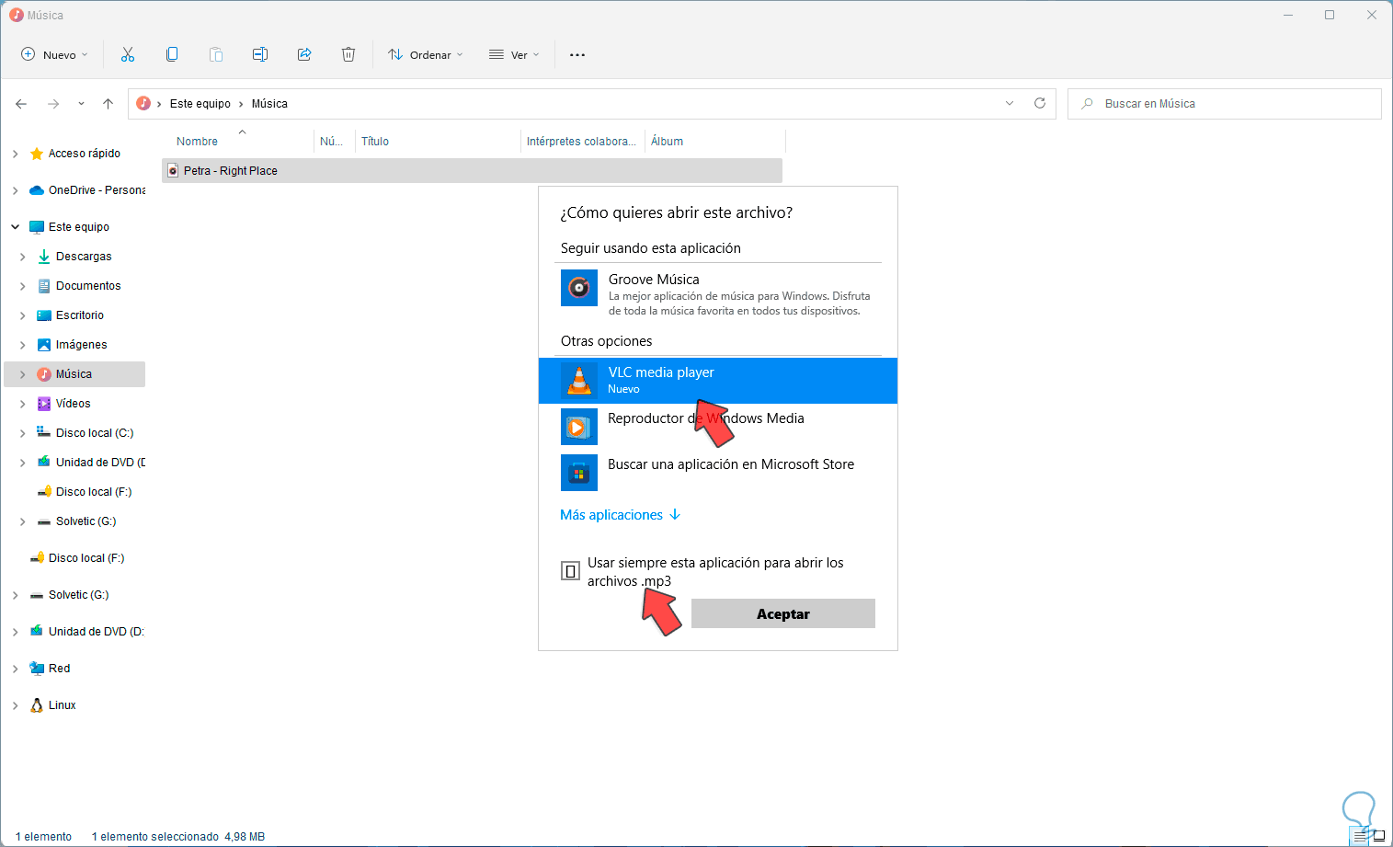
Task: Click the VLC cone icon
Action: point(579,381)
